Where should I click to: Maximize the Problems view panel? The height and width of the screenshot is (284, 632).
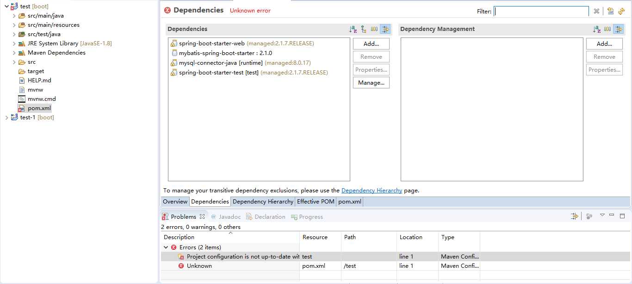coord(622,216)
